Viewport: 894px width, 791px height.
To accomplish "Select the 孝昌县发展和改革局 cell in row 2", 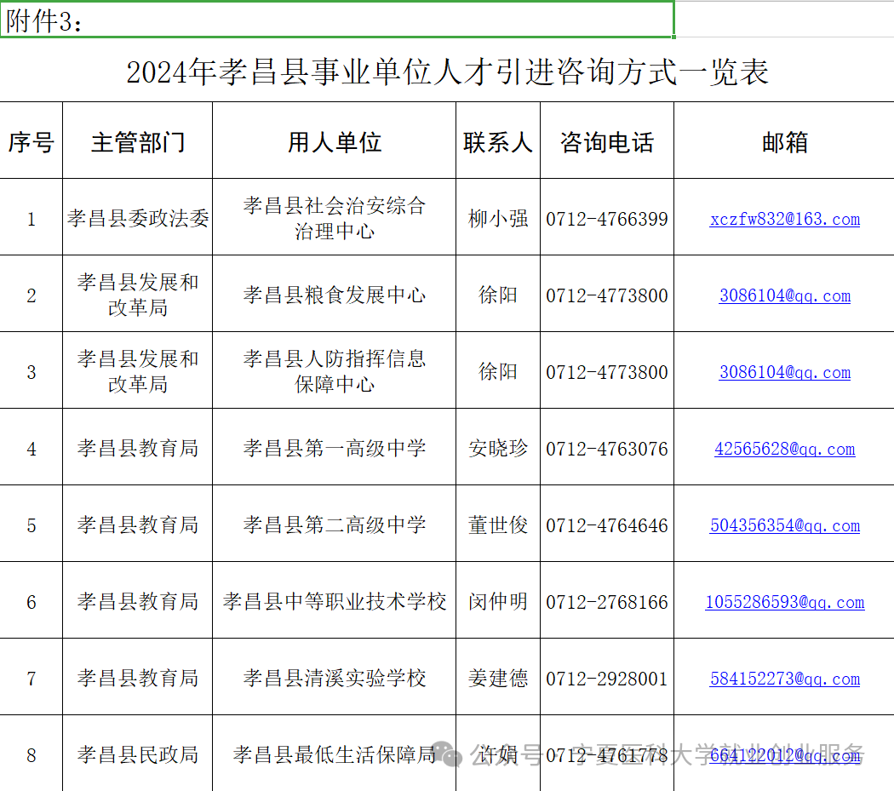I will pyautogui.click(x=137, y=294).
